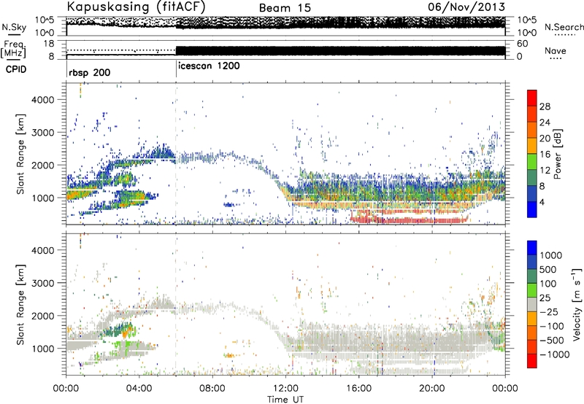Image resolution: width=584 pixels, height=404 pixels.
Task: Click the "-500" velocity colorbar tick
Action: pyautogui.click(x=552, y=341)
